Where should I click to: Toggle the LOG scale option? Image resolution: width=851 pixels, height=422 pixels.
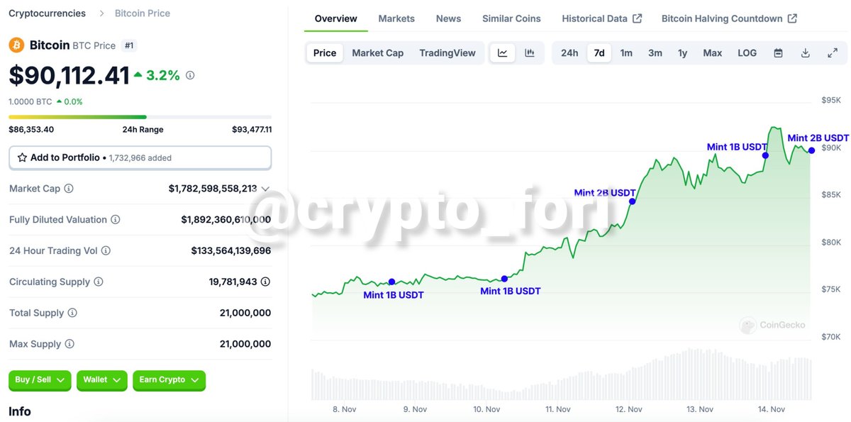tap(747, 53)
